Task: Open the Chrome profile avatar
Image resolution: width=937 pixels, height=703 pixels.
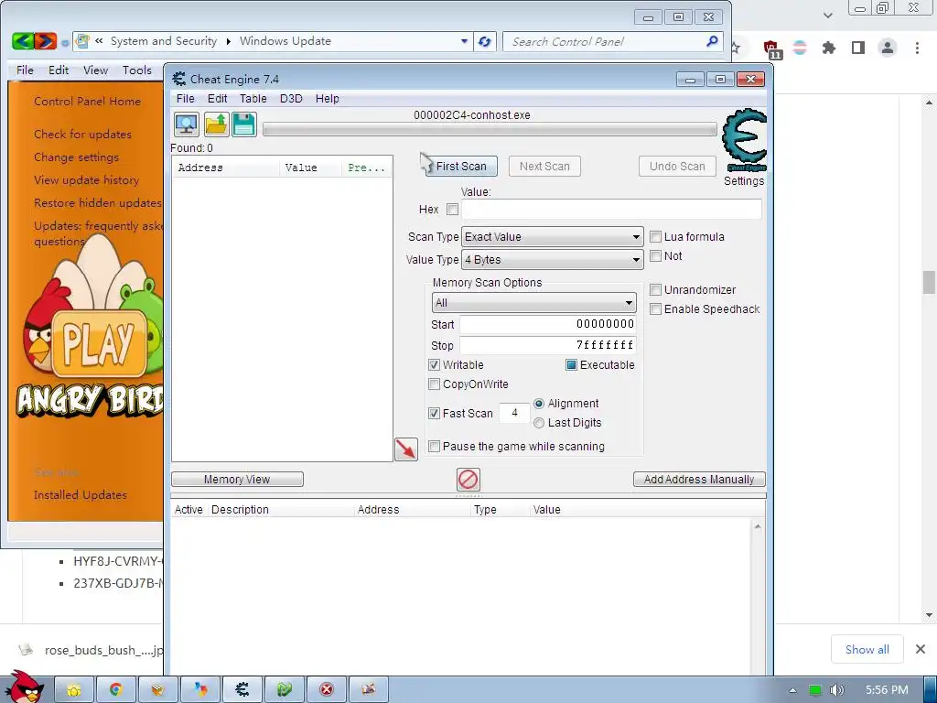Action: pyautogui.click(x=888, y=48)
